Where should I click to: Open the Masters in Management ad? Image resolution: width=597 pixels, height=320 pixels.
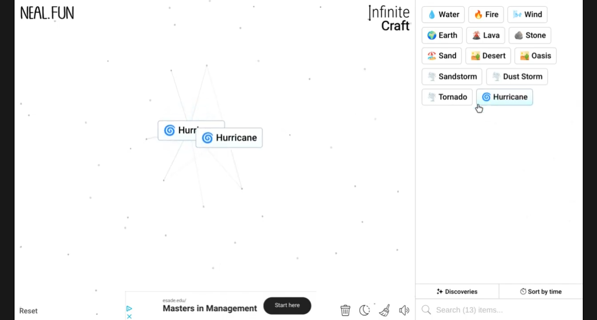[210, 308]
